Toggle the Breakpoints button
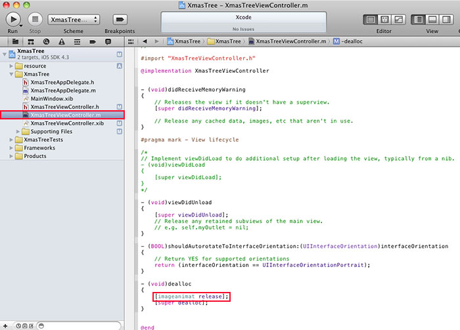The width and height of the screenshot is (460, 330). (x=120, y=20)
